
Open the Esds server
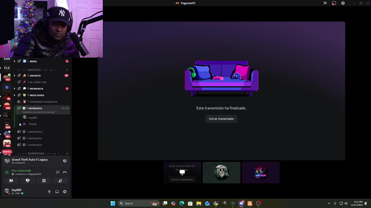click(x=7, y=59)
